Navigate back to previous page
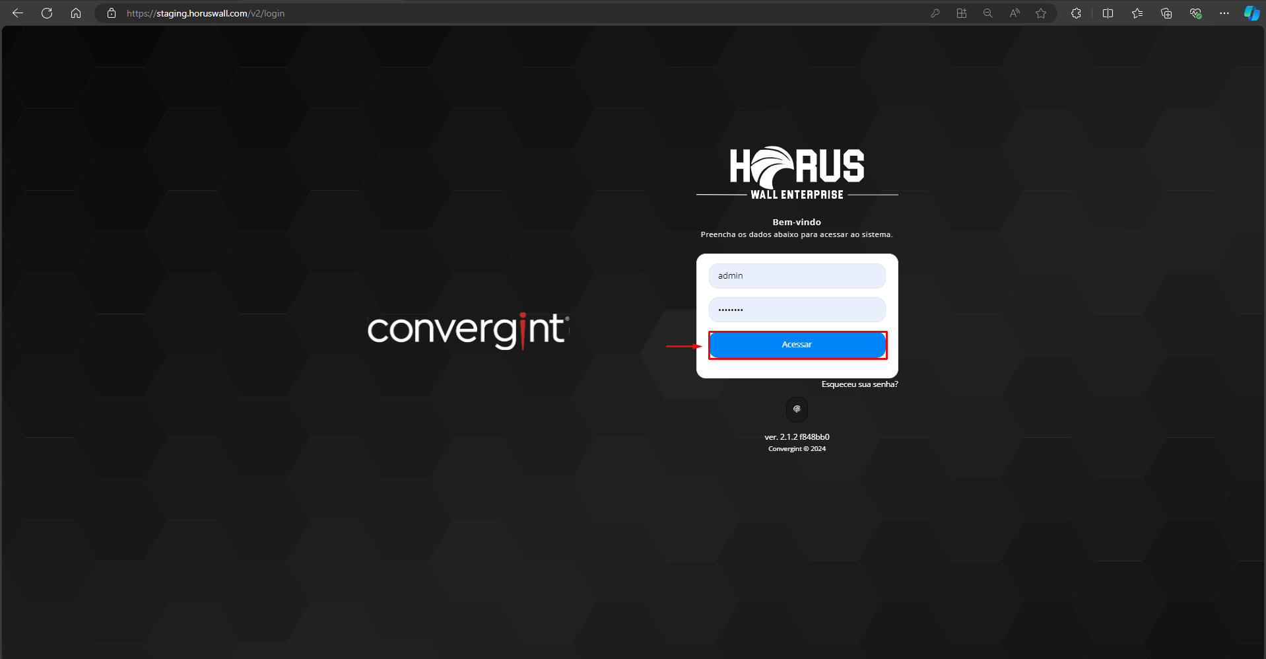The image size is (1266, 659). (x=18, y=13)
